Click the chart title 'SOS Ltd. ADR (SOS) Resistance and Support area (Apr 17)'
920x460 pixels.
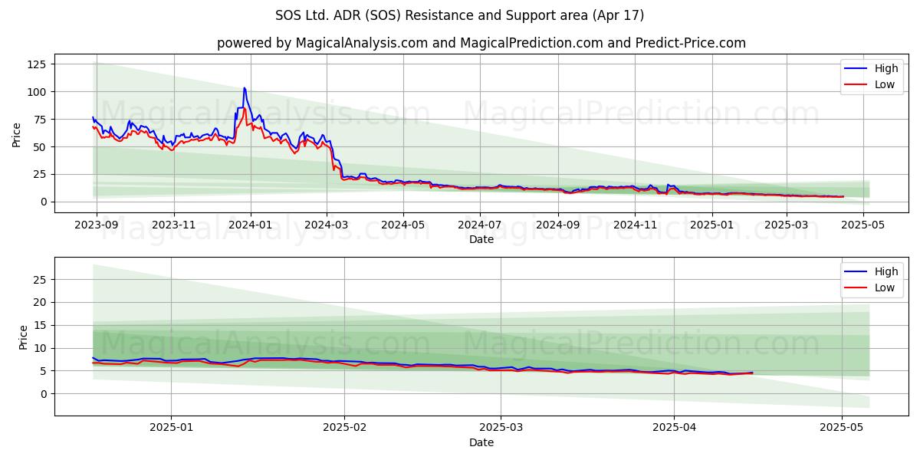click(460, 15)
